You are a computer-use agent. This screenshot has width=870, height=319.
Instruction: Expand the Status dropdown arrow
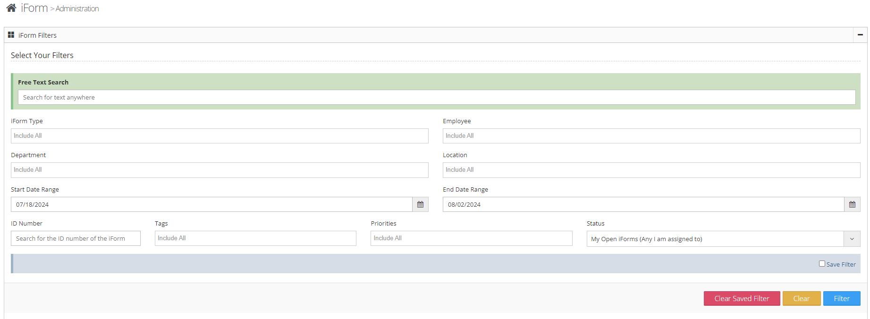(x=852, y=239)
